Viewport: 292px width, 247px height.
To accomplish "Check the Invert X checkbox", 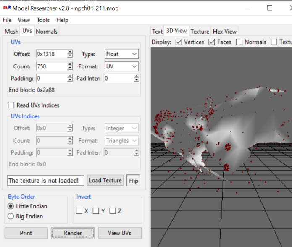I will click(79, 211).
